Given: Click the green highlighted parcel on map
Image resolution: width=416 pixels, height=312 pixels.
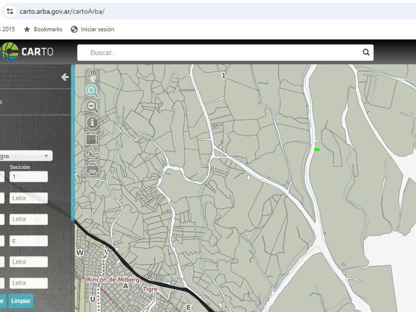Looking at the screenshot, I should [x=317, y=149].
